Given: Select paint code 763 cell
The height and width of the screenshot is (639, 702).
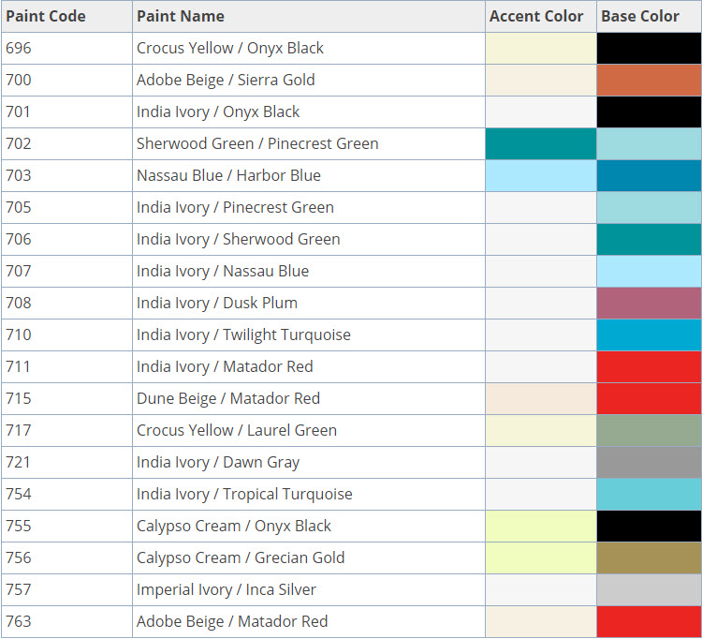Looking at the screenshot, I should 19,621.
